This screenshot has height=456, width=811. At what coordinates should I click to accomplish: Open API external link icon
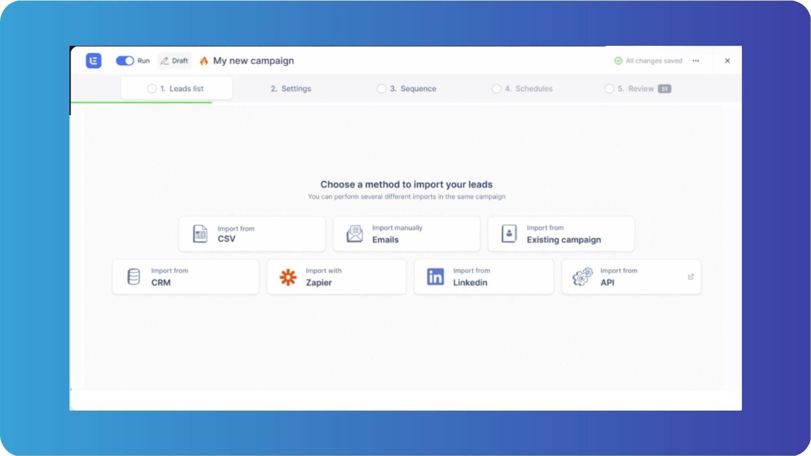click(691, 277)
